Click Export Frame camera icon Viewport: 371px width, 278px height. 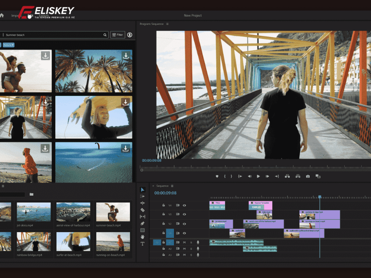tap(307, 176)
